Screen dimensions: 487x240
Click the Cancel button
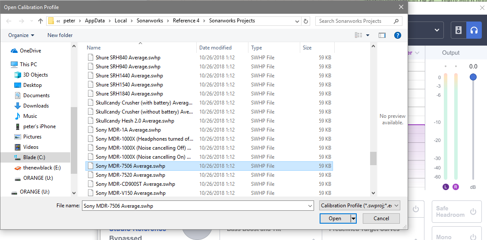coord(381,218)
